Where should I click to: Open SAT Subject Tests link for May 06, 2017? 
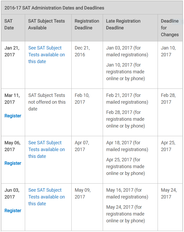[x=47, y=150]
